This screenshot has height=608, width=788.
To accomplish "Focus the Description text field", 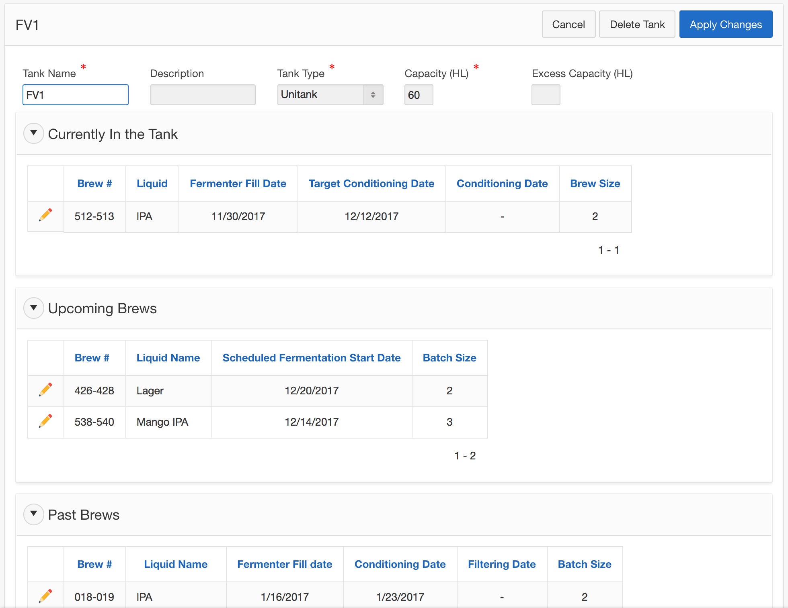I will point(203,95).
